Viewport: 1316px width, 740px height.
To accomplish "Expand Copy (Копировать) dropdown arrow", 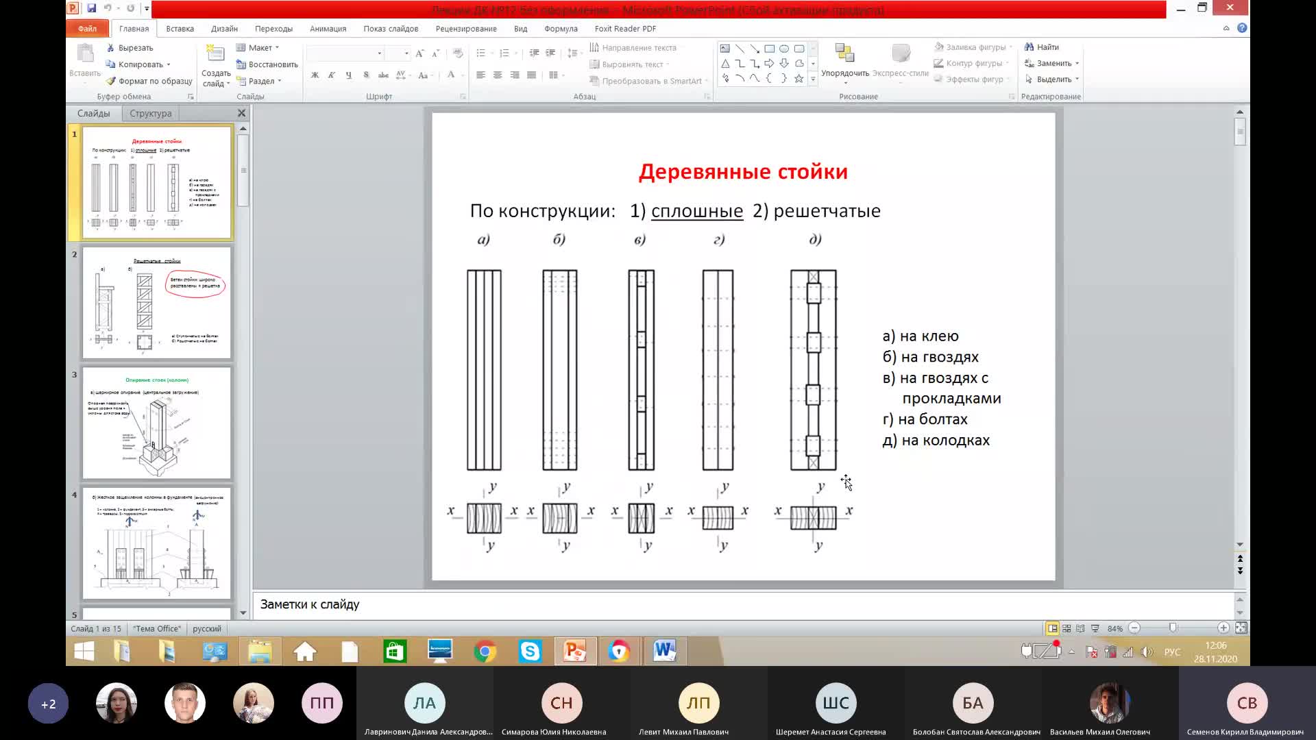I will click(169, 64).
